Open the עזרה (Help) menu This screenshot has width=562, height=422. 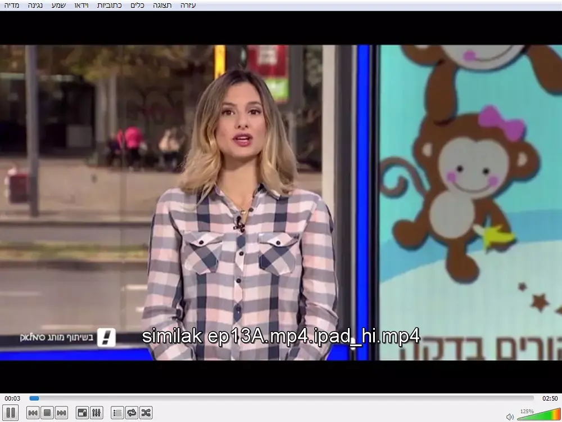(188, 6)
